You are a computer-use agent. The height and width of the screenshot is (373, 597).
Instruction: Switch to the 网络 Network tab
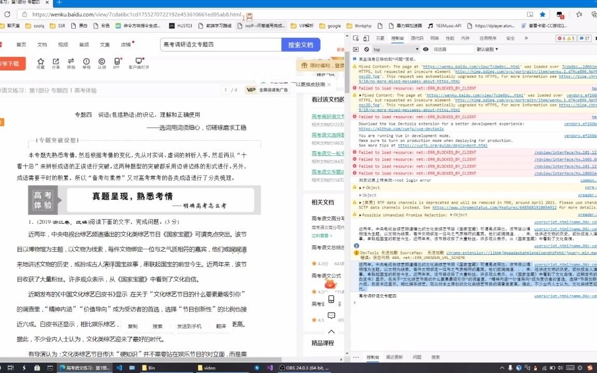[434, 38]
